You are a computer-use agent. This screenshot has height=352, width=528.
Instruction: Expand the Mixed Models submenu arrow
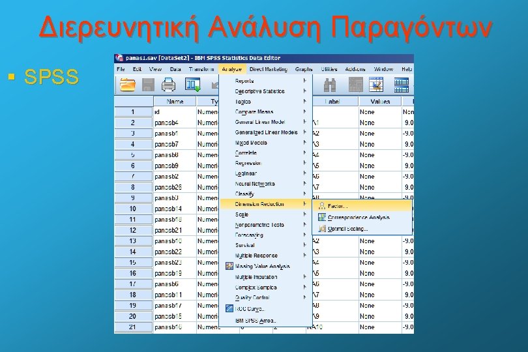click(305, 143)
